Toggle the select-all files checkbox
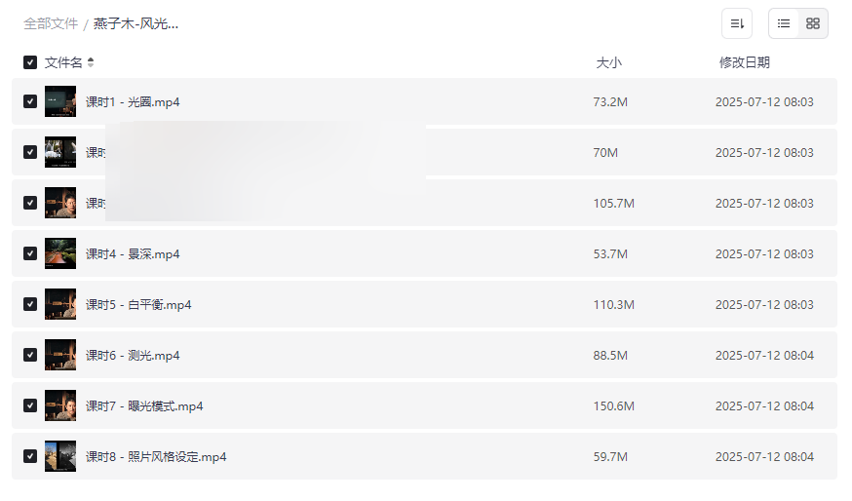Screen dimensions: 852x501 [30, 62]
